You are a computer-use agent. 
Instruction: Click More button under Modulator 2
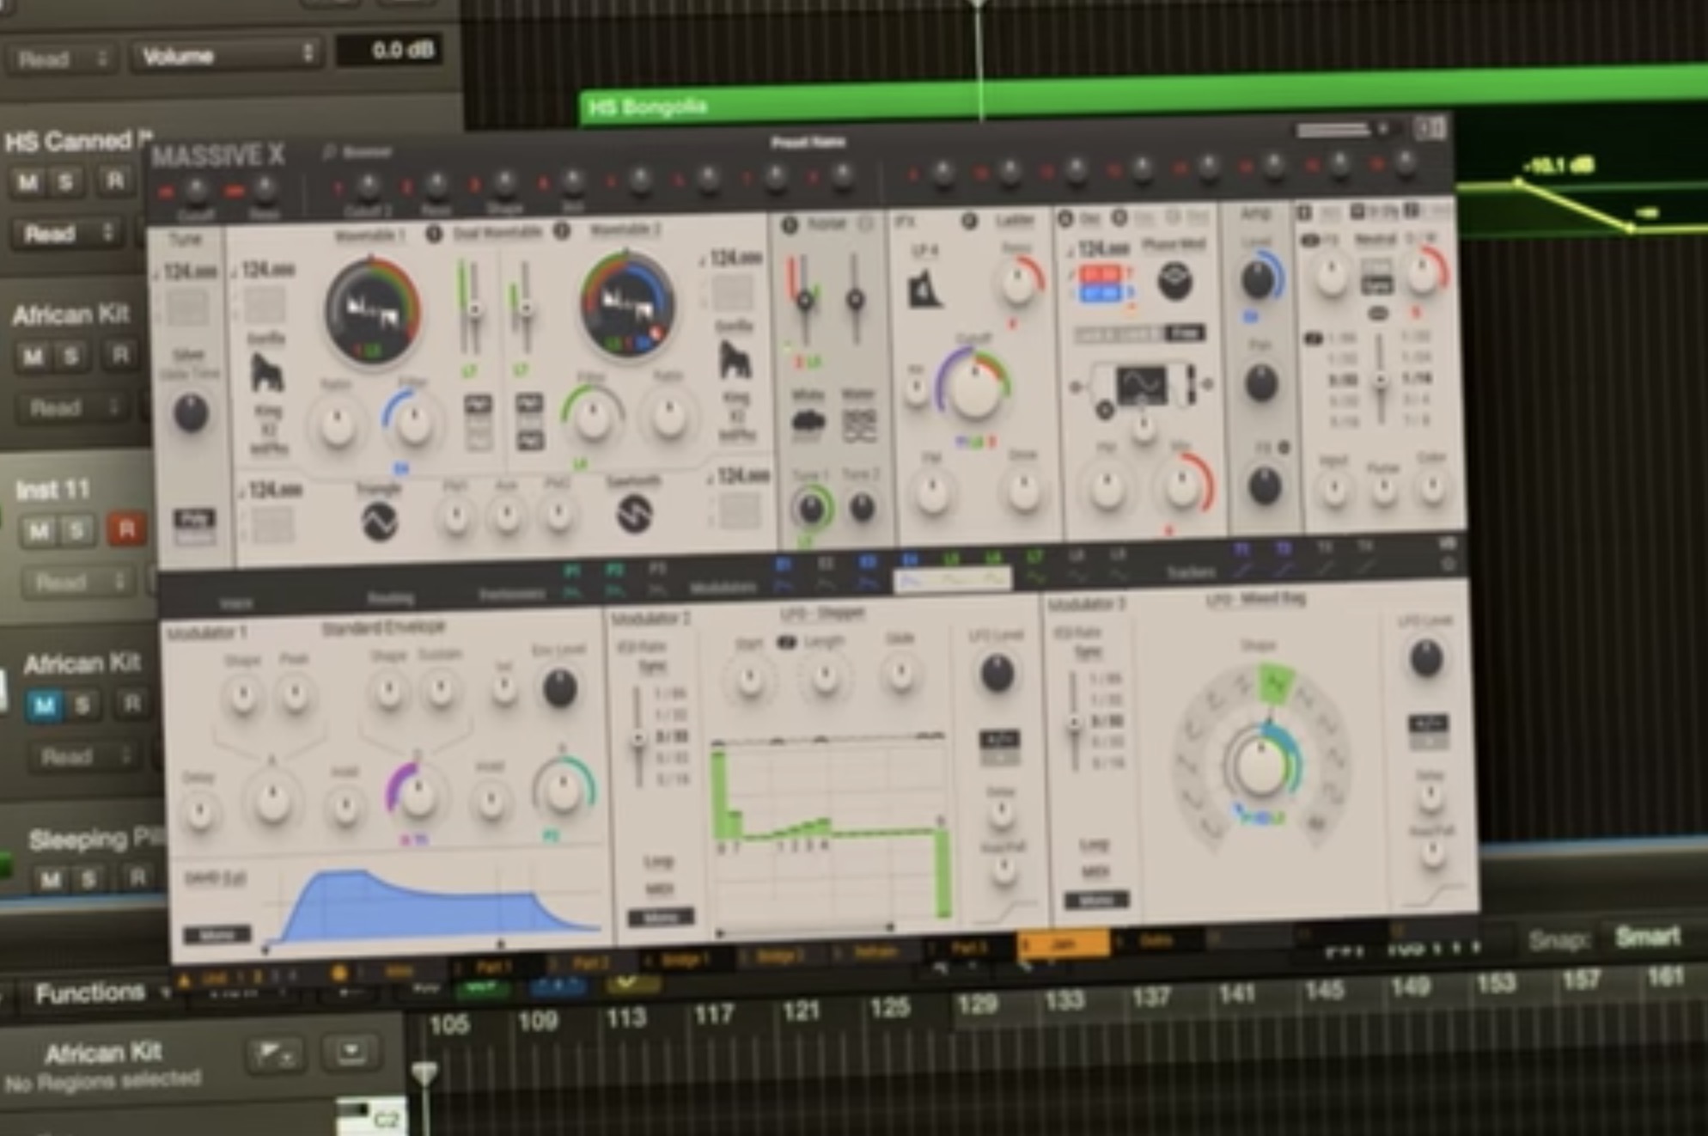[x=660, y=918]
